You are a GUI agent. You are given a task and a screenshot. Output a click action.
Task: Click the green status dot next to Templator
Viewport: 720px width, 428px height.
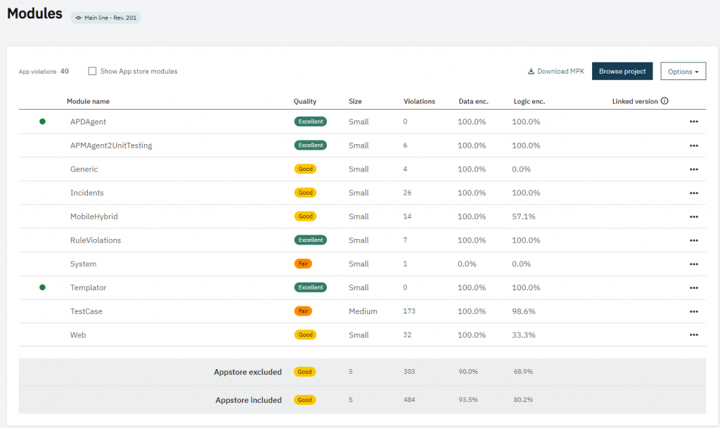(x=42, y=287)
